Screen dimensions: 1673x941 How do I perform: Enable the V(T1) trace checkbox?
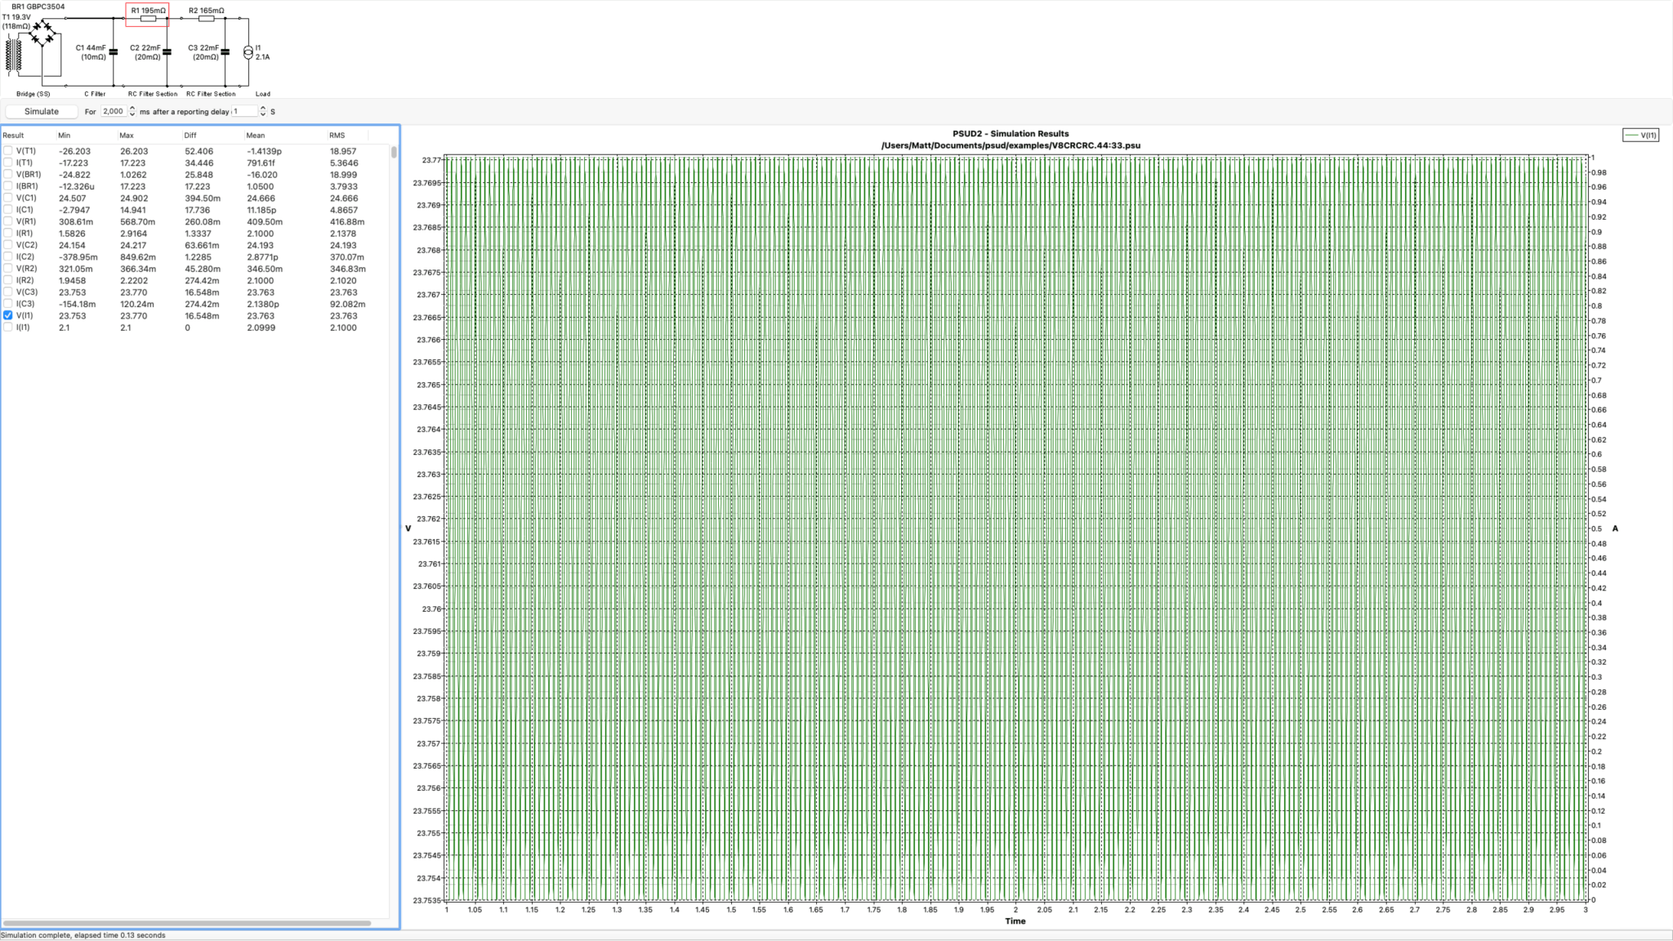8,151
